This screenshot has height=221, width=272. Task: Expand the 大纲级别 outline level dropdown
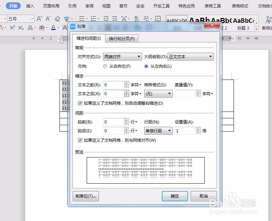tap(210, 56)
